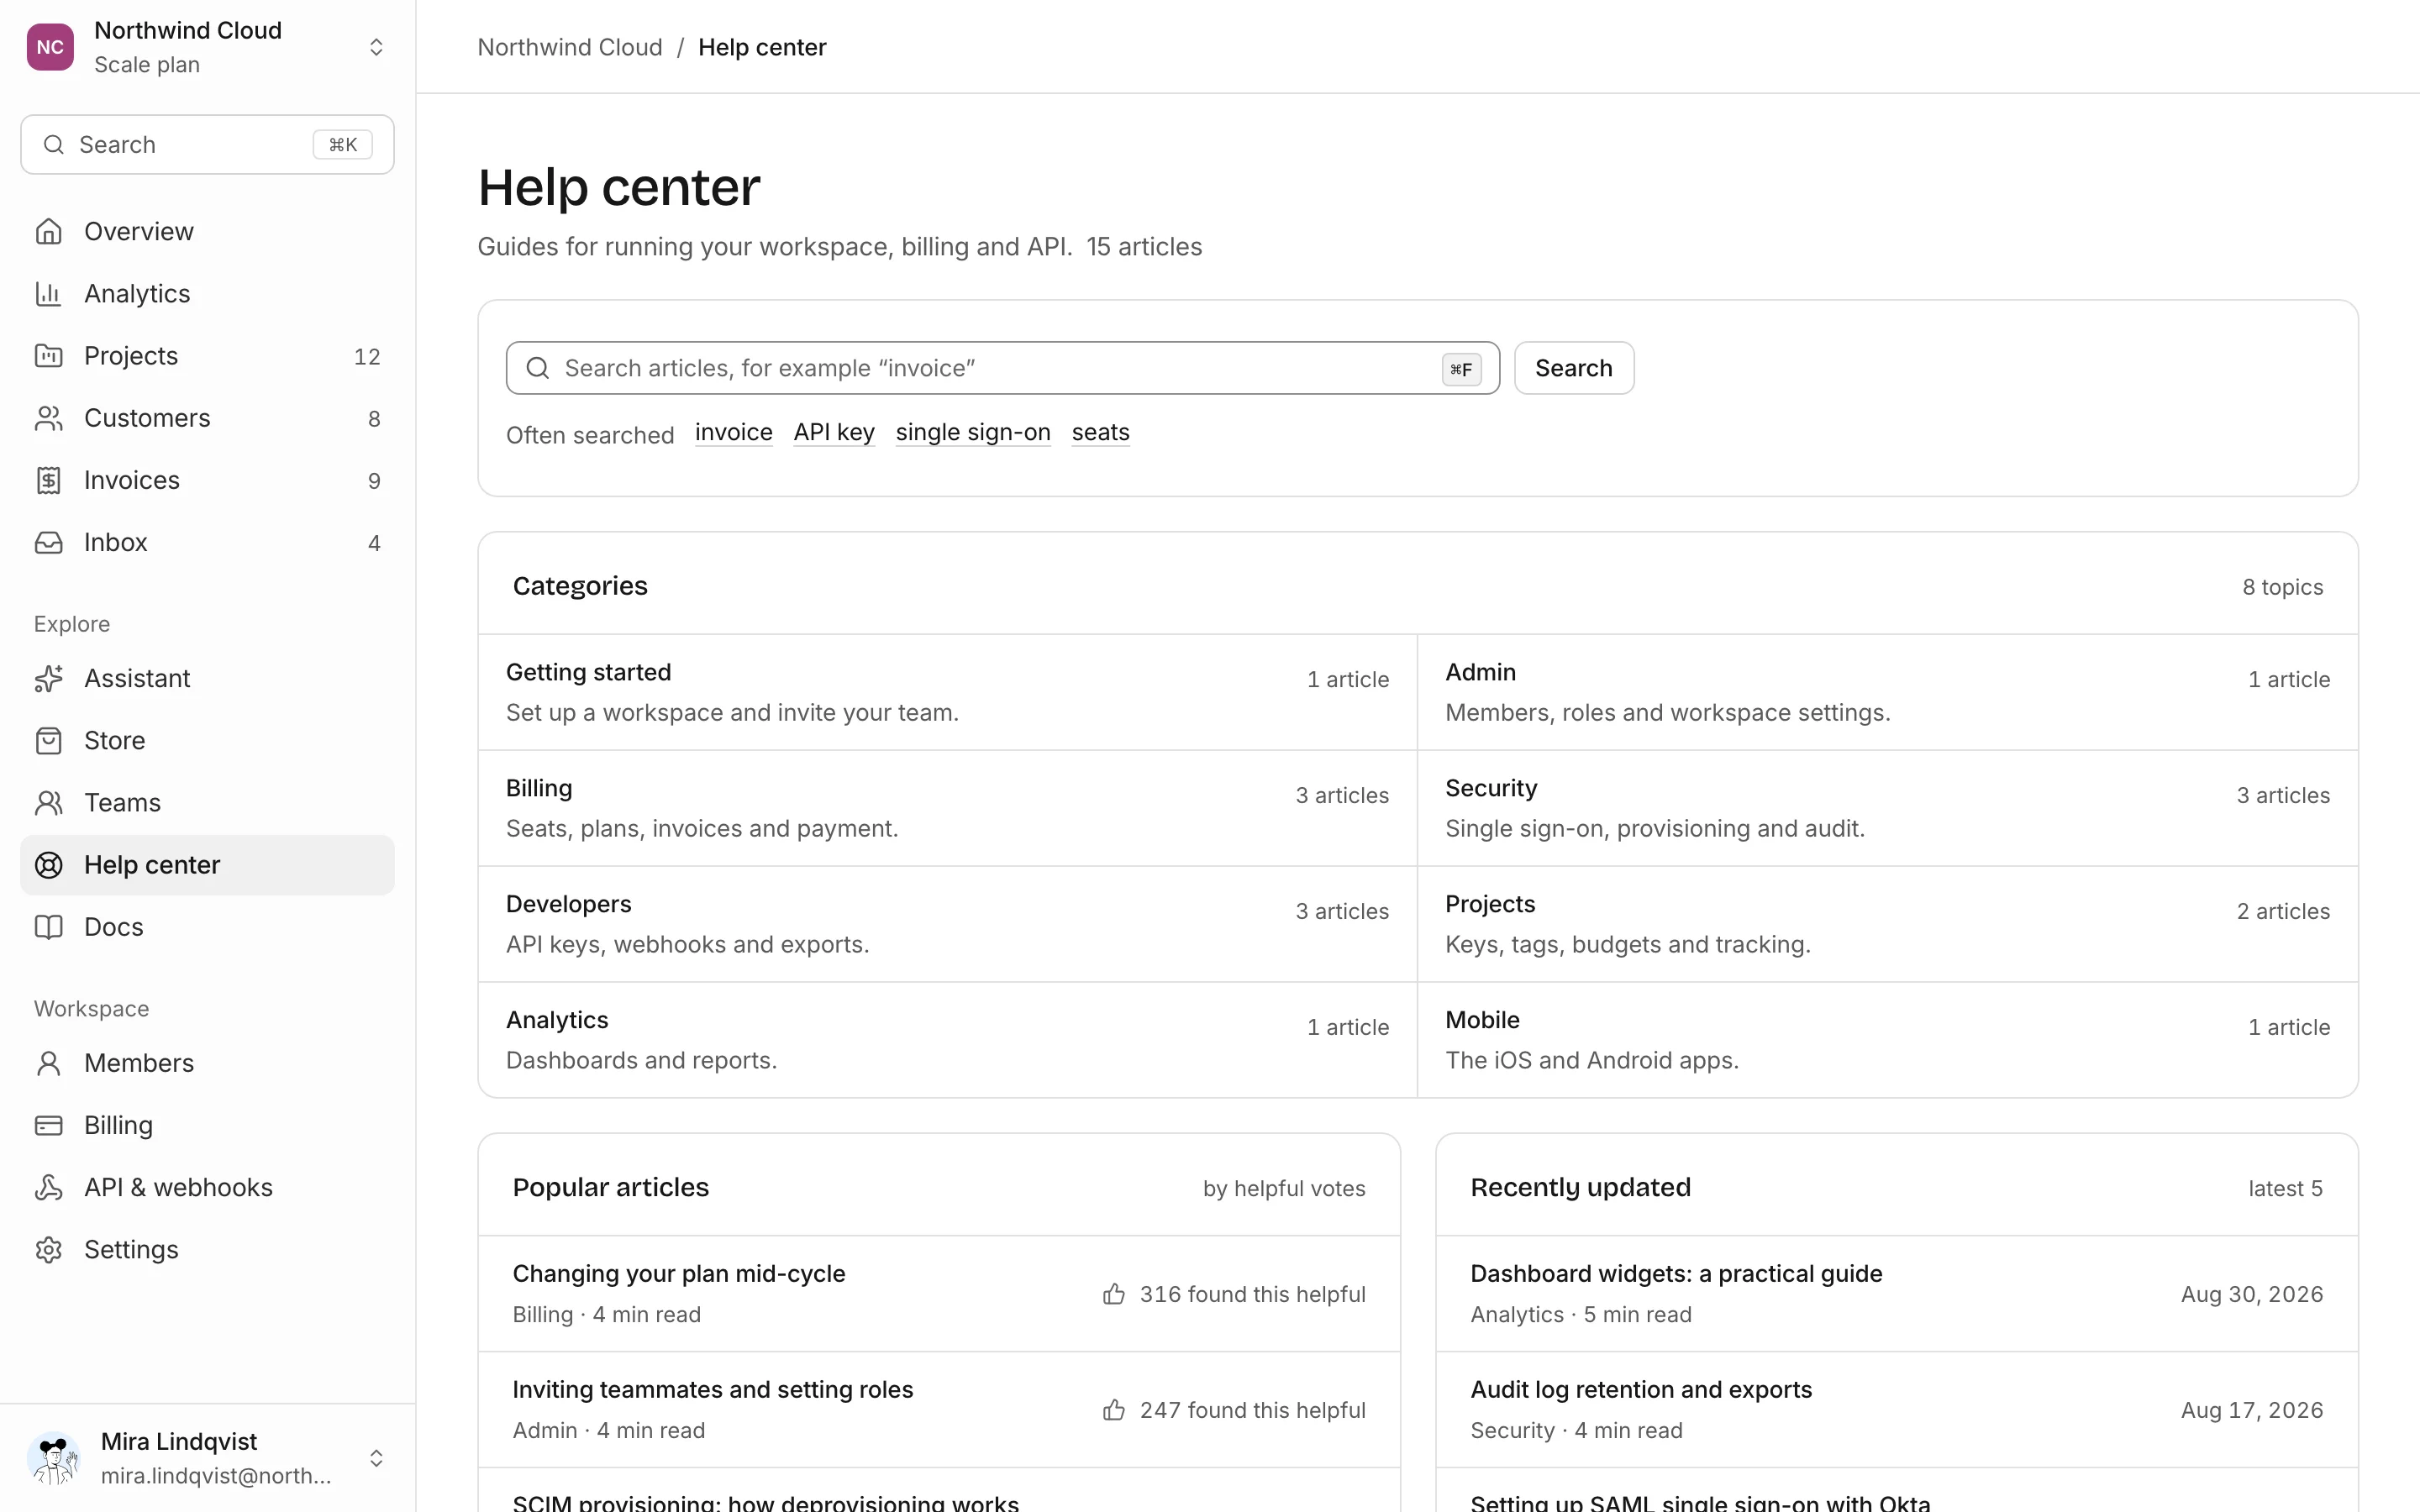Click the Members person icon

[48, 1063]
